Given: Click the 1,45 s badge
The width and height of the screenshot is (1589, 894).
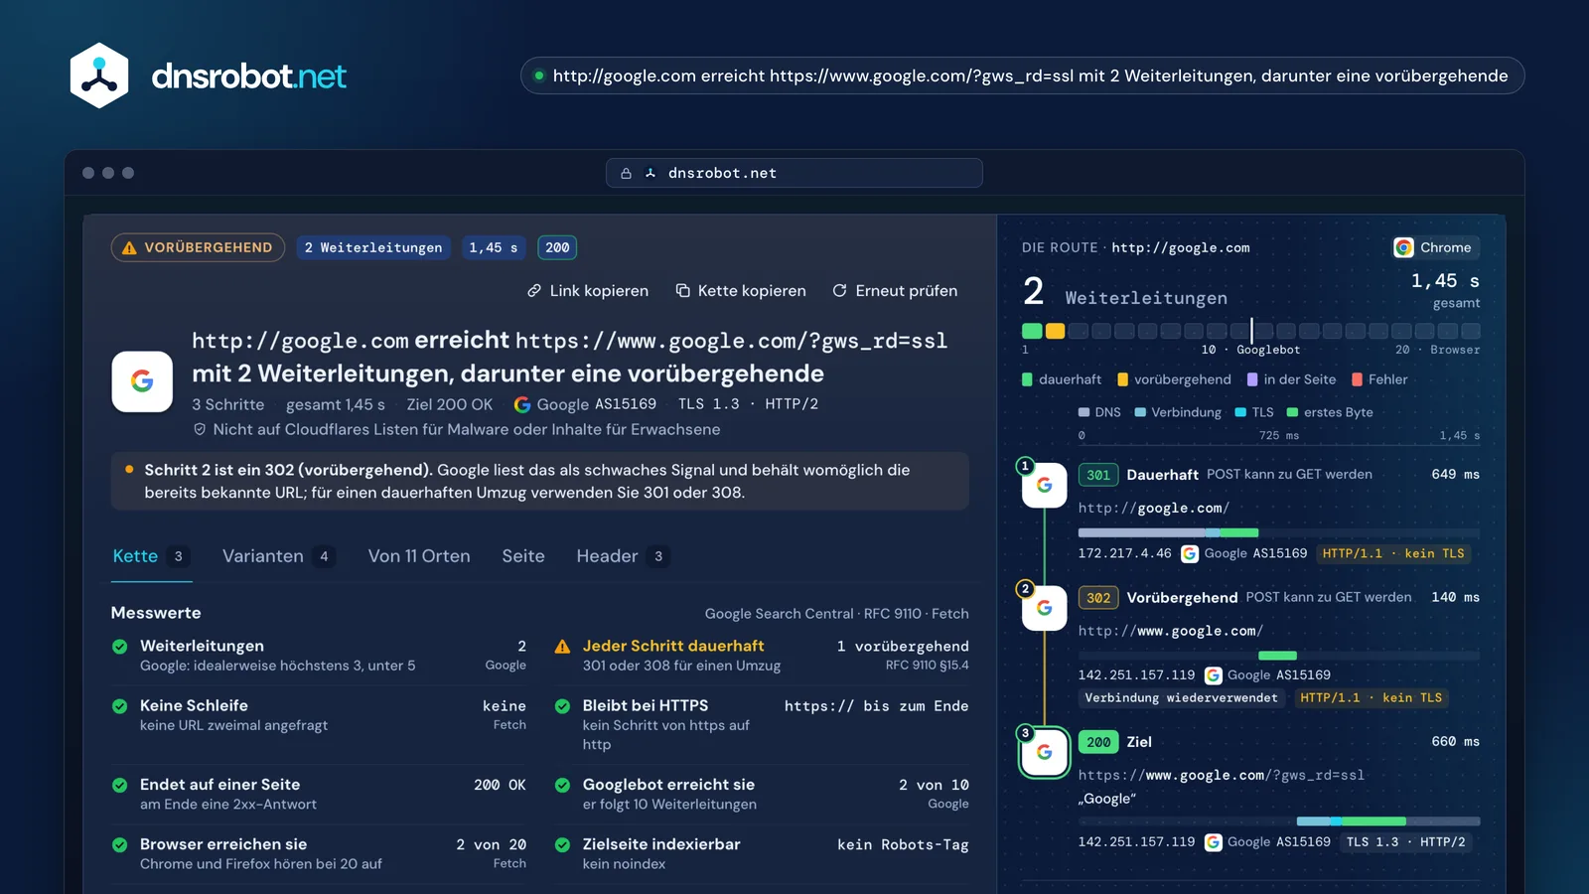Looking at the screenshot, I should (494, 247).
